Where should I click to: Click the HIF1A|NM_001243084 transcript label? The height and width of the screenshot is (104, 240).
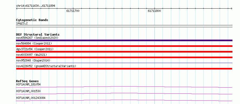(x=31, y=98)
